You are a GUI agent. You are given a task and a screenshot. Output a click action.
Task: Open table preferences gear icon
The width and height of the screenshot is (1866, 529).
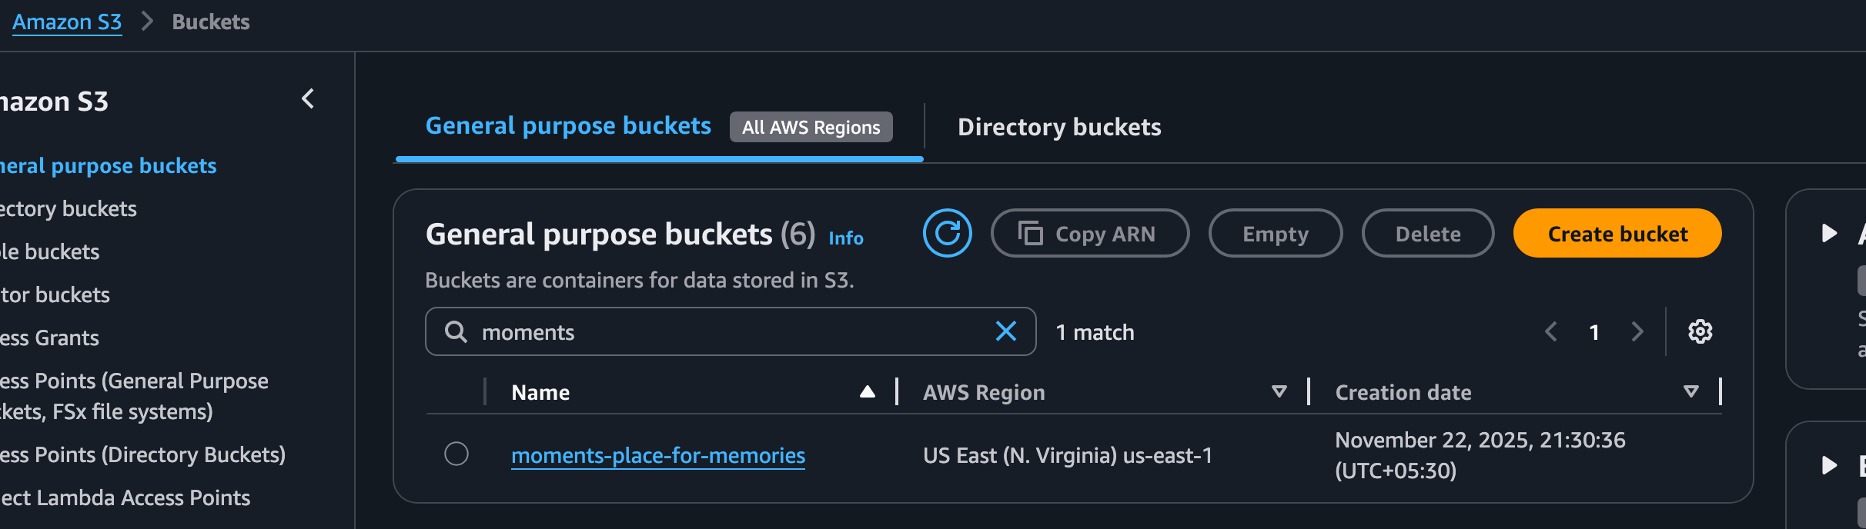click(x=1700, y=331)
